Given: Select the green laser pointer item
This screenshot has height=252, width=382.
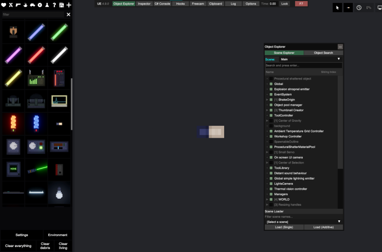Looking at the screenshot, I should tap(36, 170).
